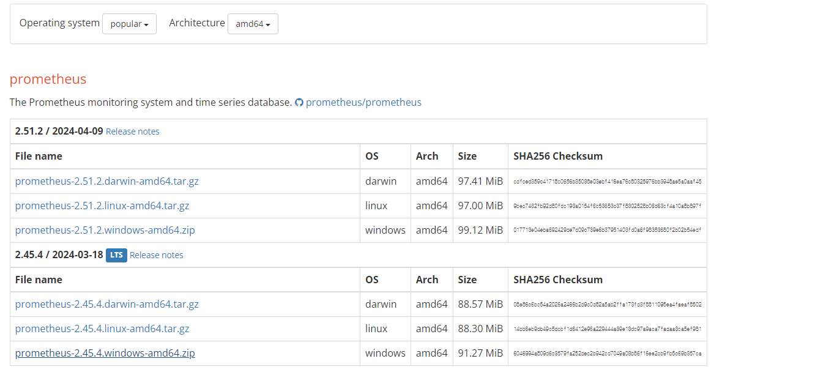The image size is (818, 386).
Task: Download prometheus-2.45.4.windows-amd64.zip
Action: pos(105,353)
